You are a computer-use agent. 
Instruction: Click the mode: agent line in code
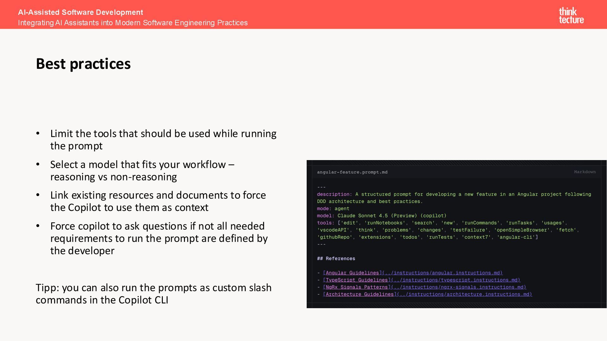[333, 209]
